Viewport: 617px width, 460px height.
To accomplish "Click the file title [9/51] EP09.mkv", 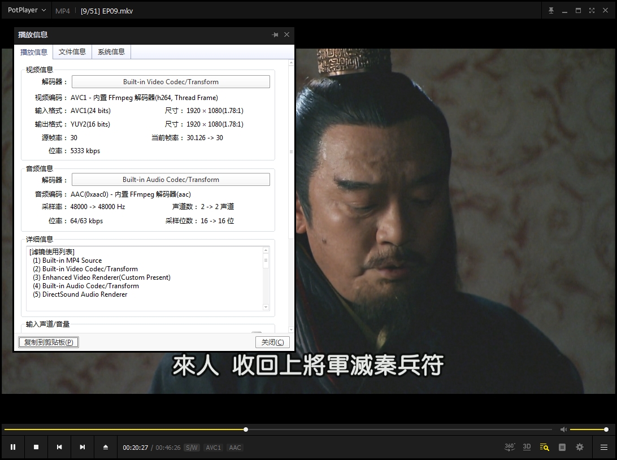I will tap(107, 11).
